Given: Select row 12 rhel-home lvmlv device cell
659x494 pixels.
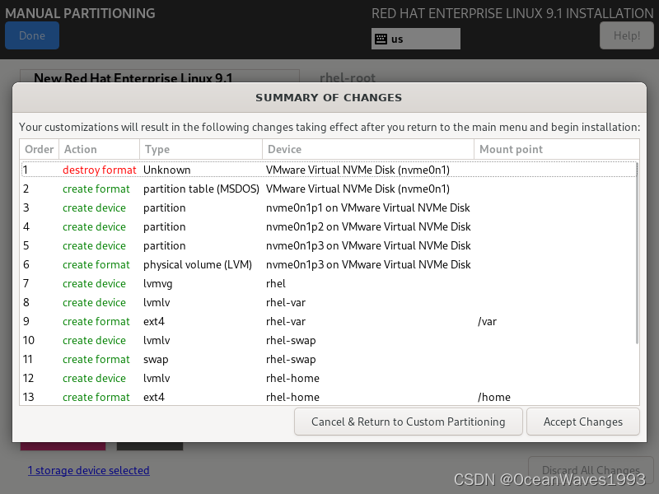Looking at the screenshot, I should (292, 379).
